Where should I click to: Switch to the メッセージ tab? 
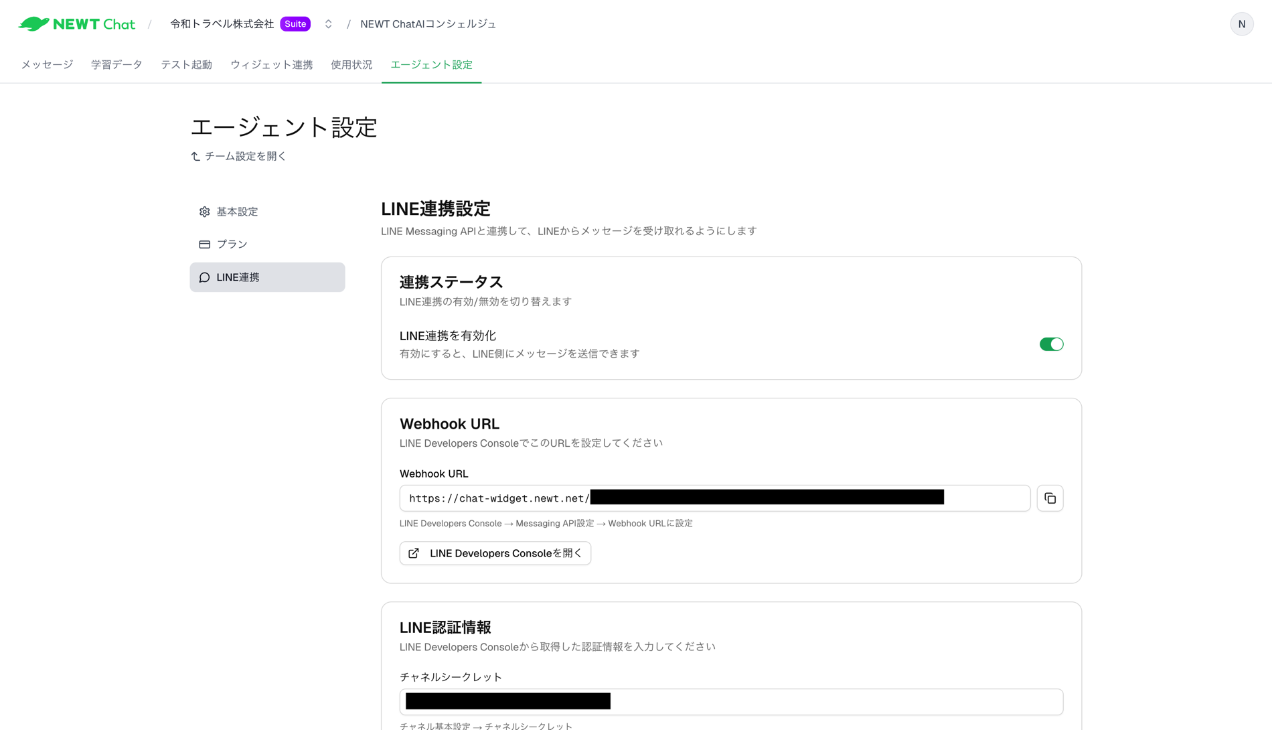coord(46,64)
